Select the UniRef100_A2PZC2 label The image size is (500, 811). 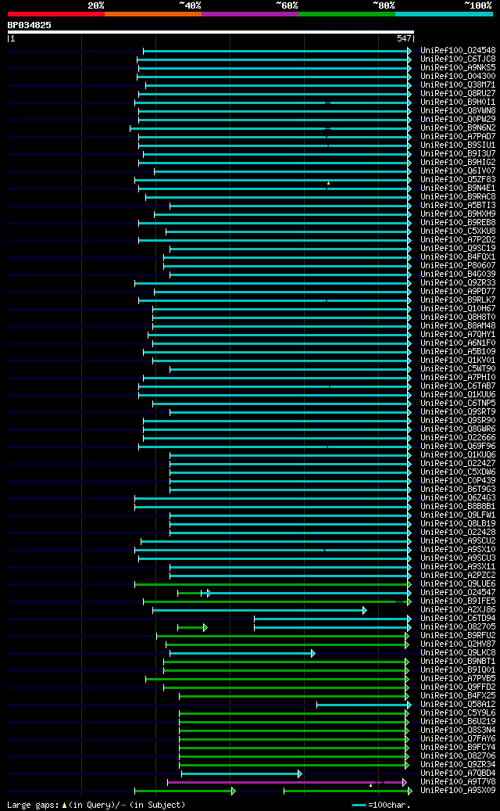click(x=458, y=576)
